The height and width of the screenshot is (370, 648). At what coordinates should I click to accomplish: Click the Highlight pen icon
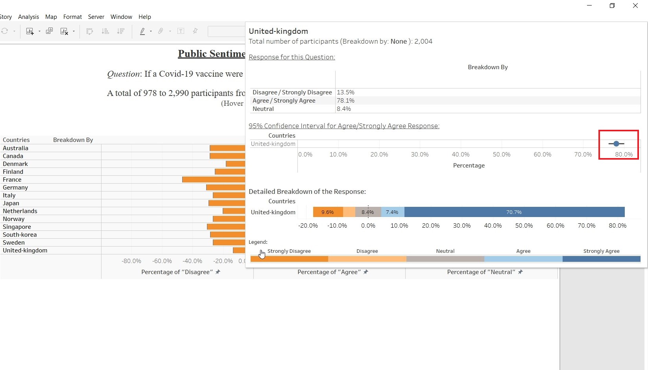tap(142, 31)
